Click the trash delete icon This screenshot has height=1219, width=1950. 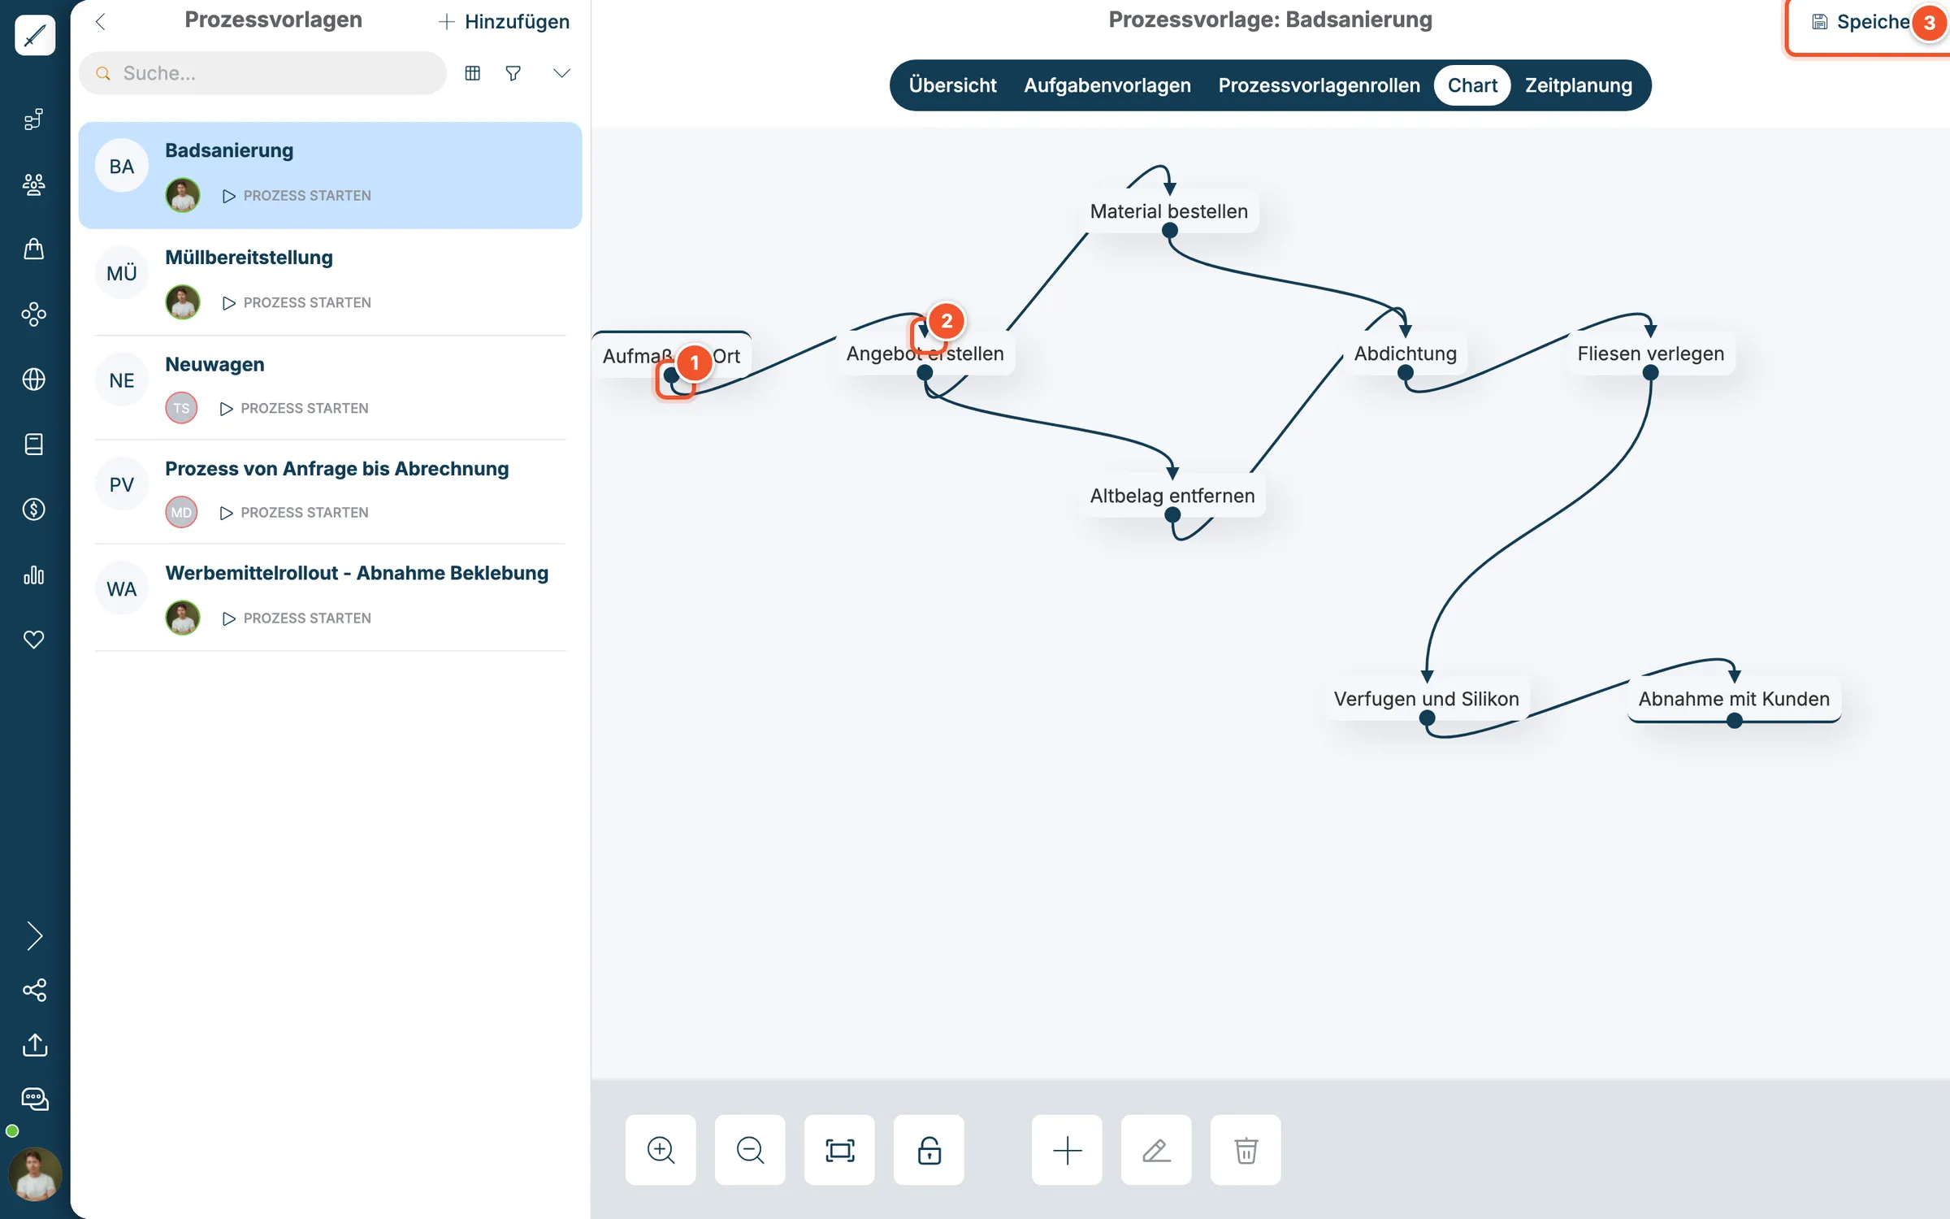[1246, 1150]
